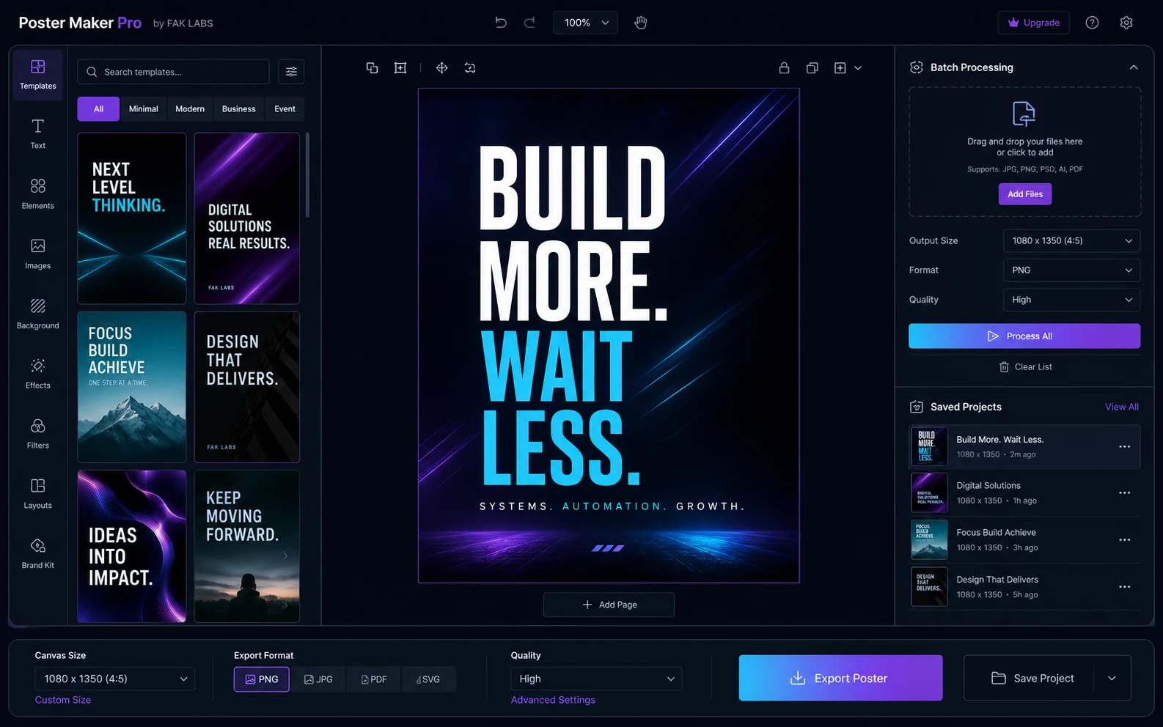This screenshot has height=727, width=1163.
Task: Select the Business templates tab
Action: click(239, 109)
